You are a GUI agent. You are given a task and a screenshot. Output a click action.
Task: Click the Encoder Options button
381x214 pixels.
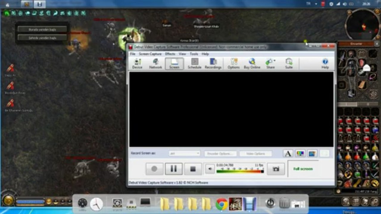pos(220,154)
